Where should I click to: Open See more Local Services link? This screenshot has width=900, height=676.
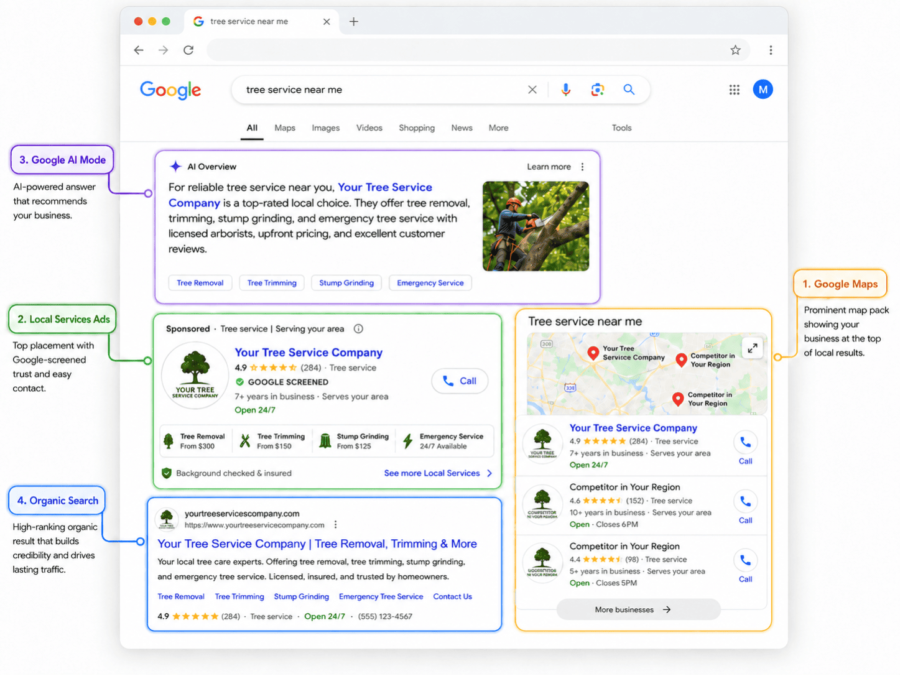(x=438, y=473)
